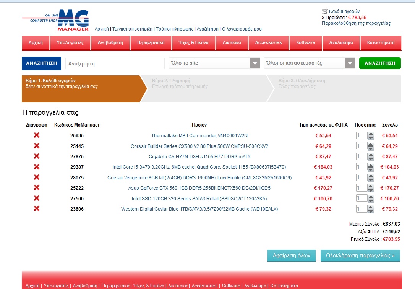Viewport: 415px width, 289px height.
Task: Adjust quantity stepper for Asus GeForce
Action: tap(371, 188)
